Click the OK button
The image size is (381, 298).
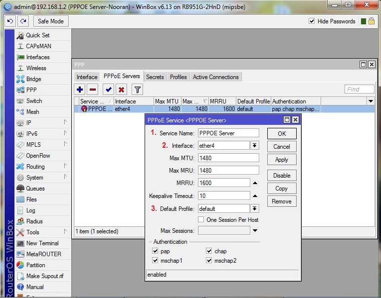click(282, 134)
